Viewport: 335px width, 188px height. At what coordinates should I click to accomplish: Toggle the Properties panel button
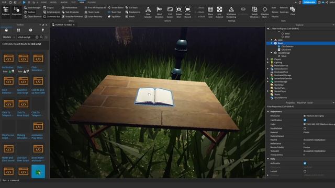[16, 11]
